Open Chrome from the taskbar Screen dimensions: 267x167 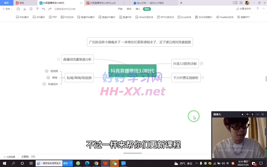click(x=96, y=163)
